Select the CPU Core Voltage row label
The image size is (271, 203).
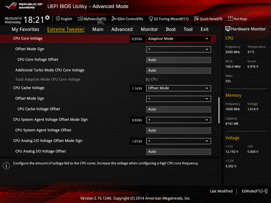click(x=28, y=38)
